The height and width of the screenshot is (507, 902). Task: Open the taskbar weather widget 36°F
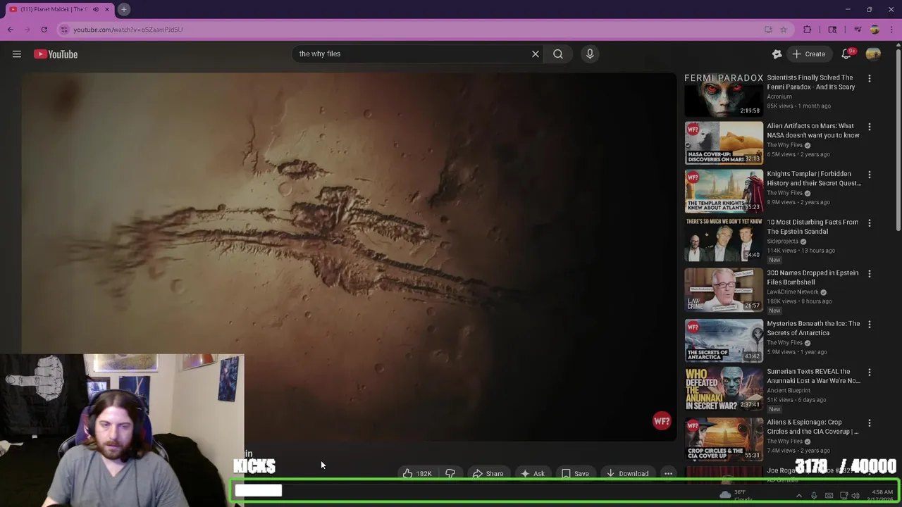pos(735,496)
